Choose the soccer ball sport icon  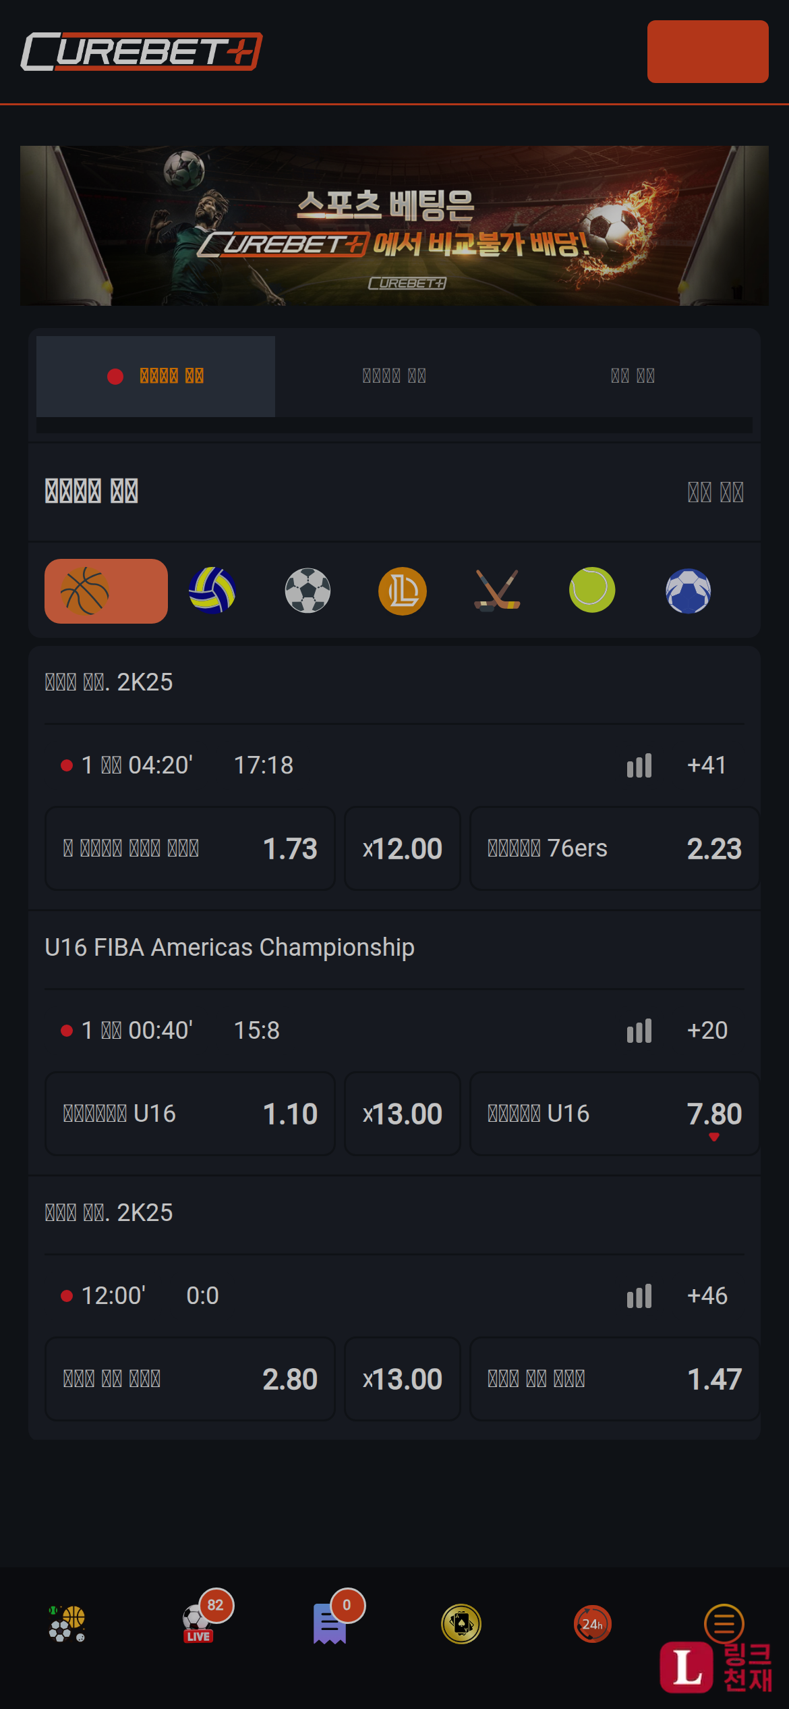[x=308, y=591]
